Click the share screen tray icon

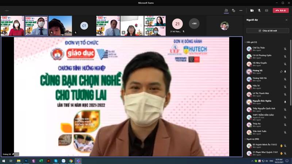click(x=266, y=11)
